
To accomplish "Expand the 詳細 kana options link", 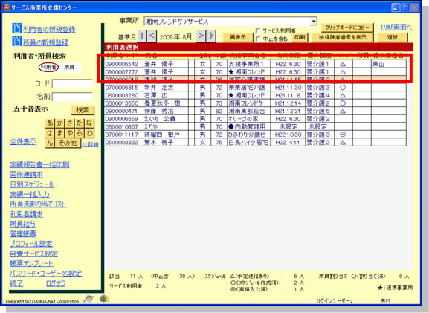I will pos(90,144).
